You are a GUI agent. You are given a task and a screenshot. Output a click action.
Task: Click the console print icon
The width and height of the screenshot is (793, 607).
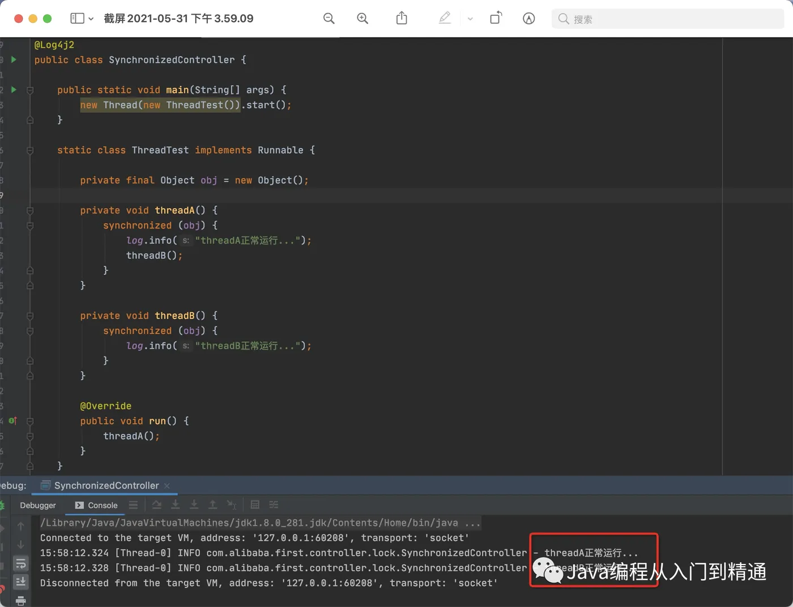21,600
